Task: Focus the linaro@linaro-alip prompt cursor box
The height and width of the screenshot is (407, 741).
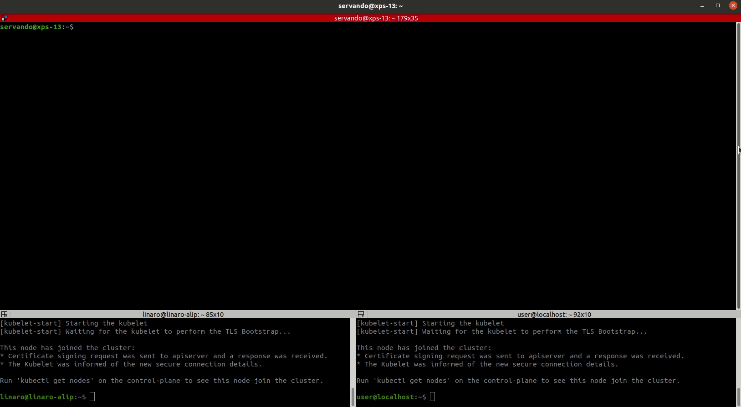Action: tap(92, 397)
